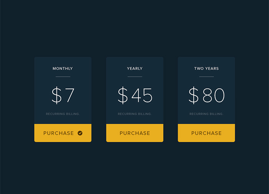Click the checkmark icon on the Monthly Purchase button
Viewport: 269px width, 194px height.
coord(80,133)
